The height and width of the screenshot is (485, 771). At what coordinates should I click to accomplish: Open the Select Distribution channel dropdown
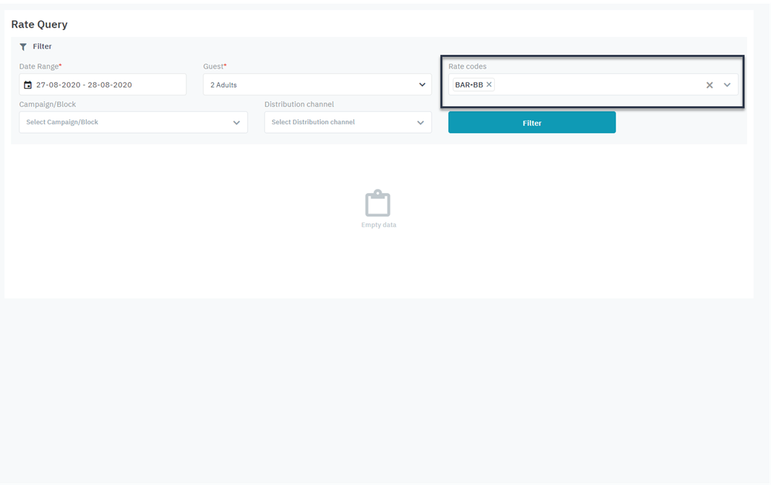point(348,122)
